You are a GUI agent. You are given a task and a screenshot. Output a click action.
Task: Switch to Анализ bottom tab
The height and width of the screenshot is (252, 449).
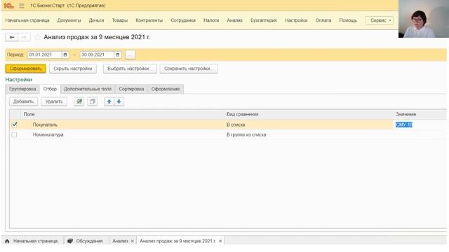click(x=120, y=241)
